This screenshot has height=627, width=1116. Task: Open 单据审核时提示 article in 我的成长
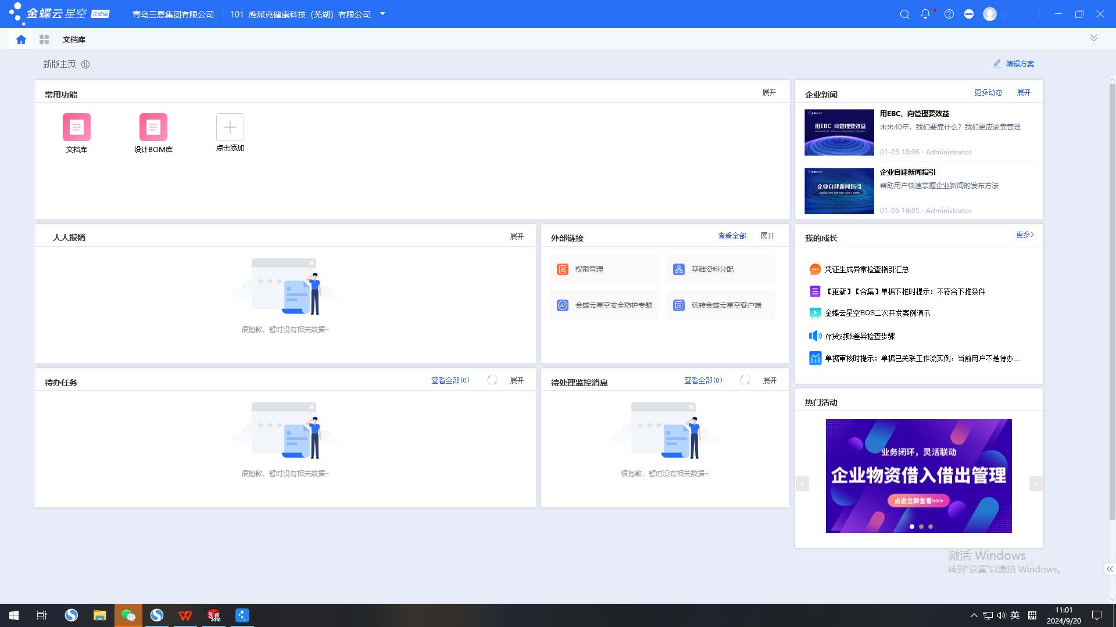922,359
